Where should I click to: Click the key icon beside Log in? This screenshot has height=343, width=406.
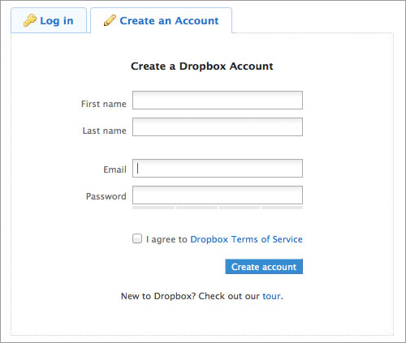(30, 20)
